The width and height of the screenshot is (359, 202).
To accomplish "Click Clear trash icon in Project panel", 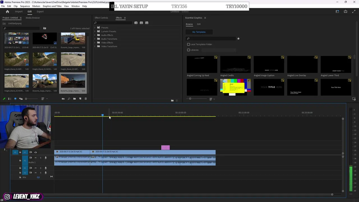I will tap(86, 99).
